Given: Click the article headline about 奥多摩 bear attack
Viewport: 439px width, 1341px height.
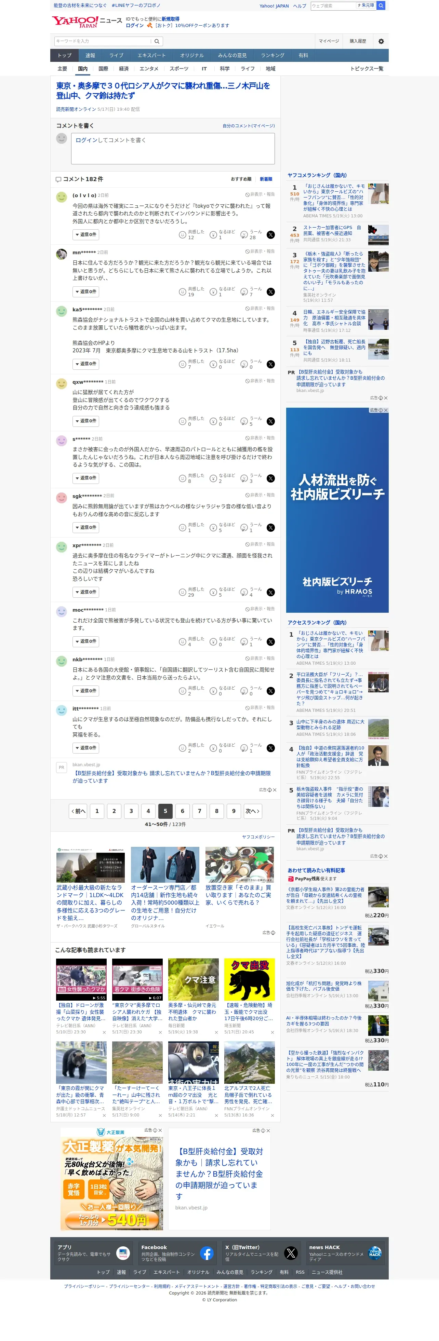Looking at the screenshot, I should pos(163,91).
